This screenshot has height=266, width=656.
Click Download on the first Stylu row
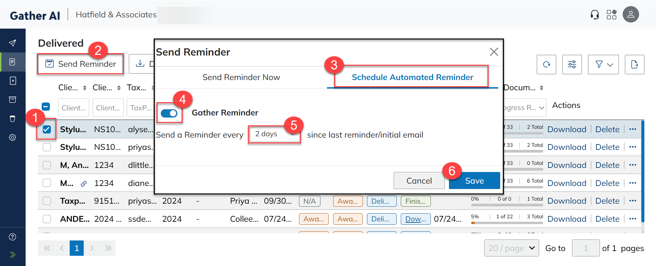(567, 129)
